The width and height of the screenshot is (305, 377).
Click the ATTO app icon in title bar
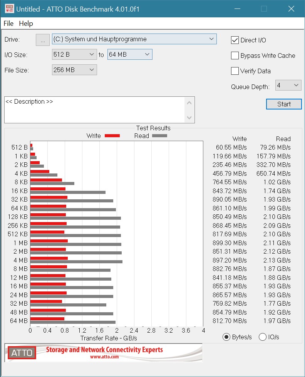coord(9,8)
